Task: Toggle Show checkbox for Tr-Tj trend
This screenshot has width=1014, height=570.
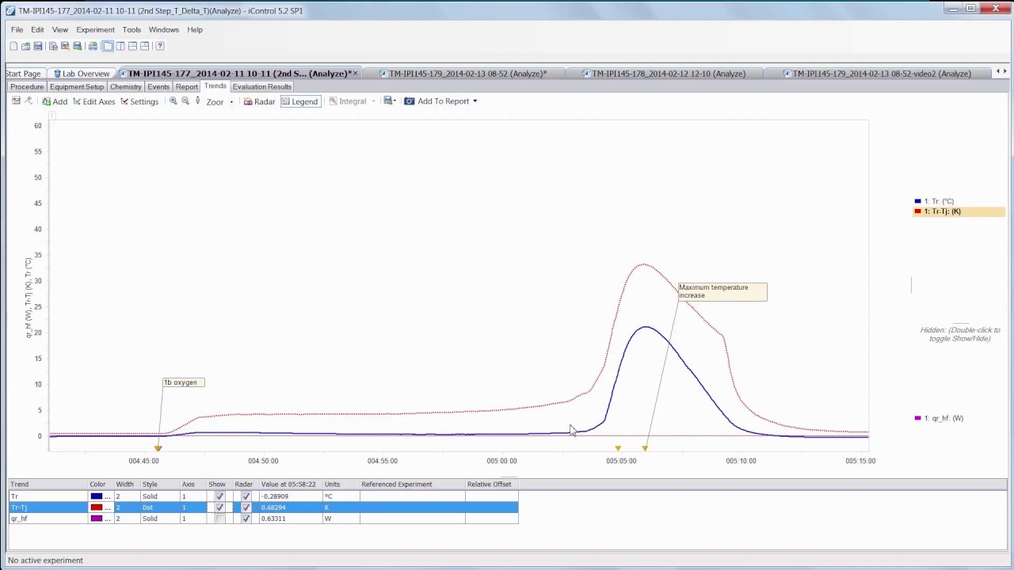Action: pyautogui.click(x=219, y=507)
